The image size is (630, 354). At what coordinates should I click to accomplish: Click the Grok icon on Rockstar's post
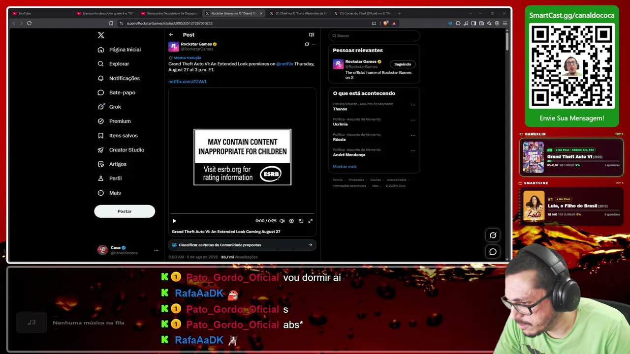(307, 44)
